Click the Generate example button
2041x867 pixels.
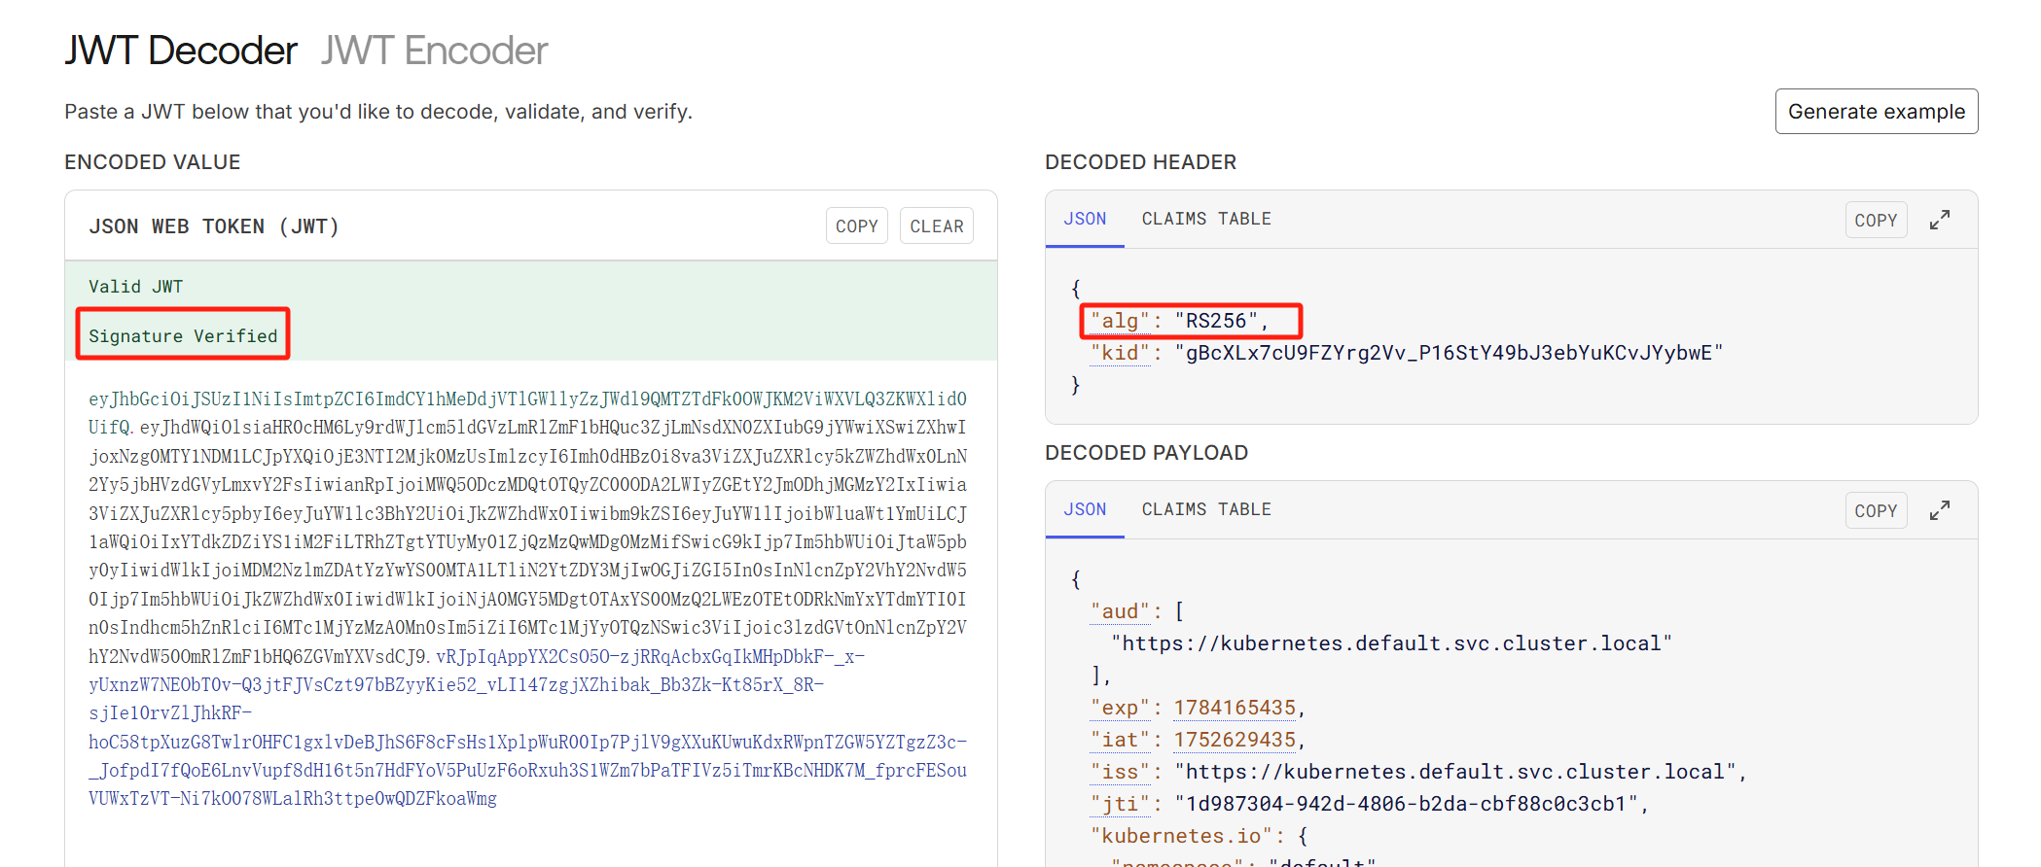click(x=1876, y=112)
